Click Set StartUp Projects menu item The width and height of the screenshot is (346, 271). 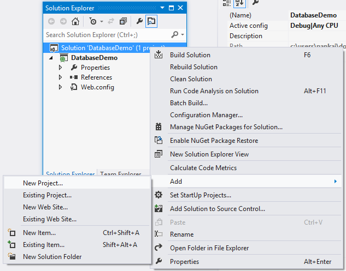(247, 195)
